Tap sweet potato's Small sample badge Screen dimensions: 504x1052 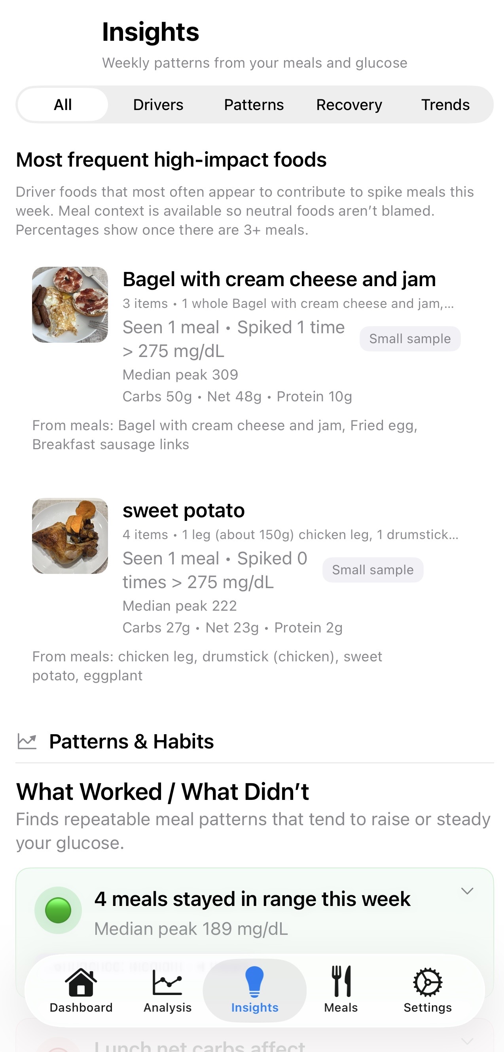373,570
